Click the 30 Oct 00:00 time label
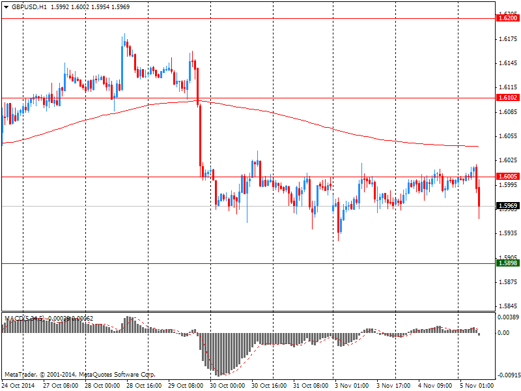The image size is (521, 391). point(227,385)
